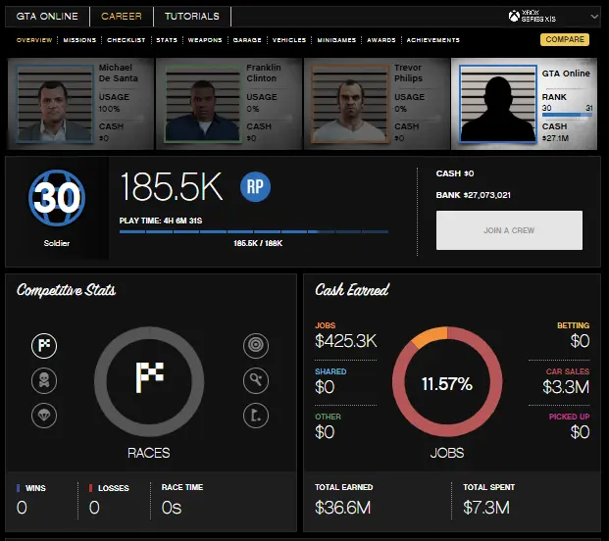This screenshot has height=541, width=609.
Task: Click the TOTAL EARNED $36.6M value
Action: coord(343,508)
